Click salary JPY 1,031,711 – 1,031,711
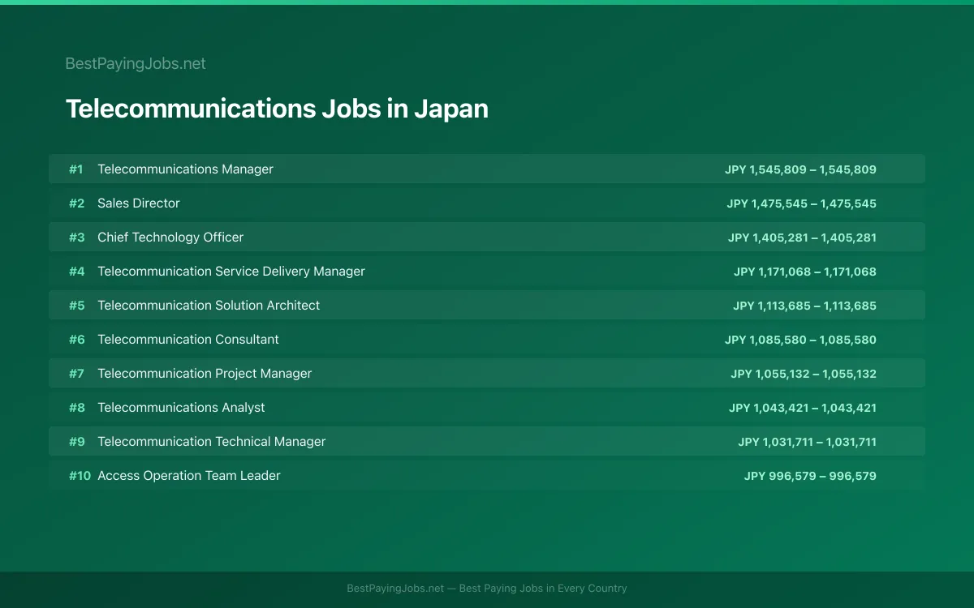Screen dimensions: 974x608 (x=807, y=442)
